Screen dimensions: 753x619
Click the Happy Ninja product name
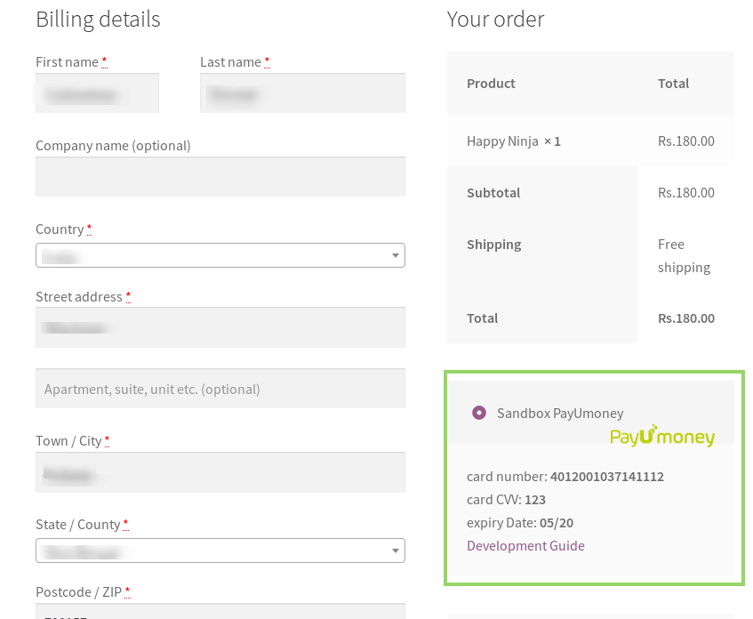coord(502,141)
